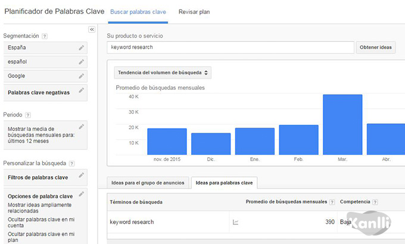Edit the español language pencil icon
405x244 pixels.
pos(82,62)
